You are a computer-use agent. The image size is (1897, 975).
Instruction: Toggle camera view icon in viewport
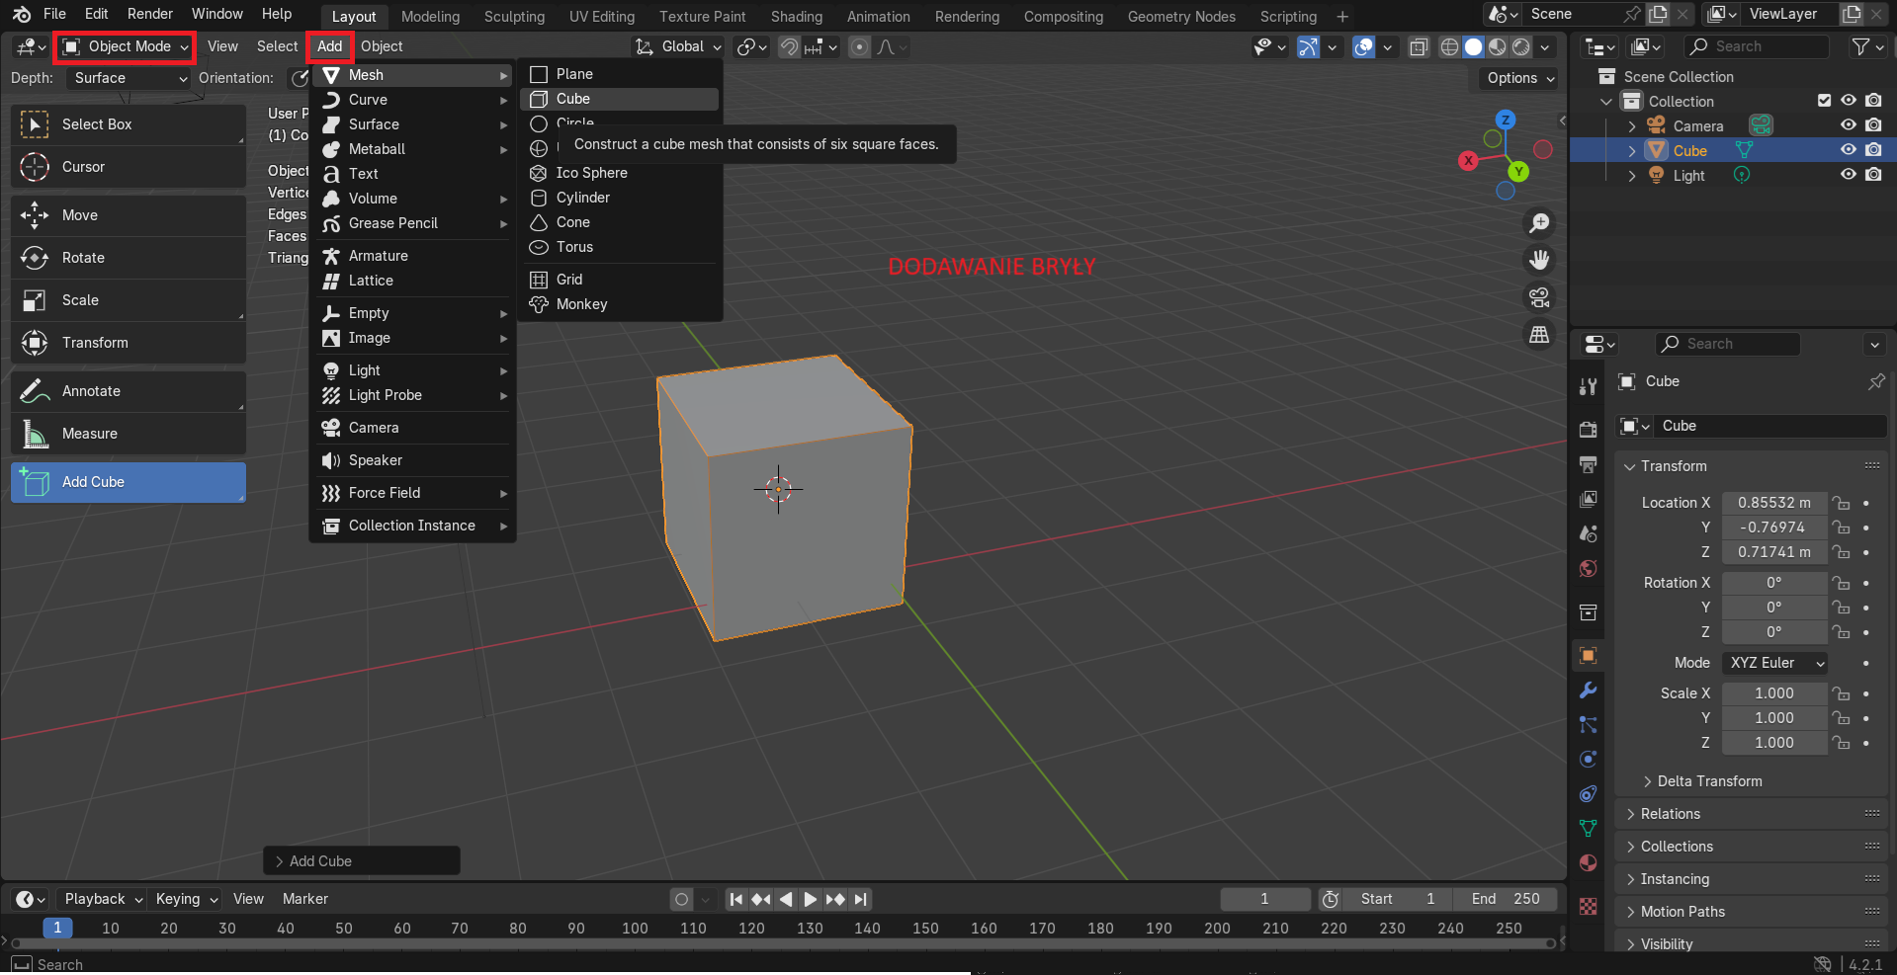(1539, 297)
